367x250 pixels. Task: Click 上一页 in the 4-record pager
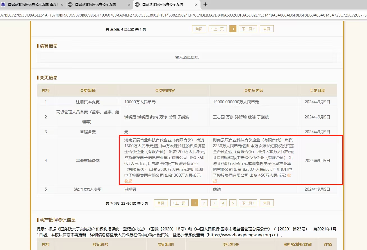[x=218, y=29]
